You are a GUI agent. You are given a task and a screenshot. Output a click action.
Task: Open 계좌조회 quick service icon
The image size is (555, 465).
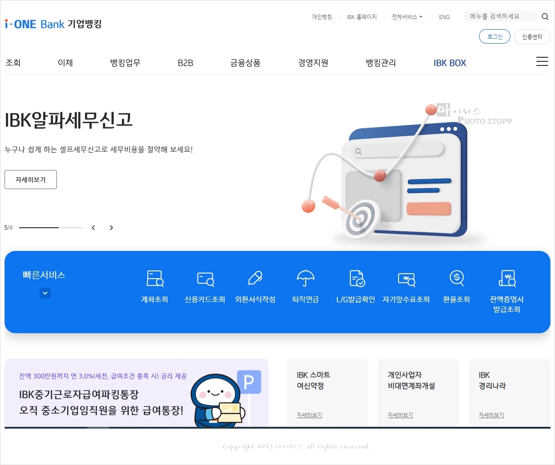[x=155, y=278]
